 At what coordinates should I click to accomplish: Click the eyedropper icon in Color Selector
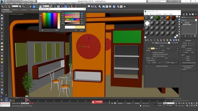[x=43, y=30]
